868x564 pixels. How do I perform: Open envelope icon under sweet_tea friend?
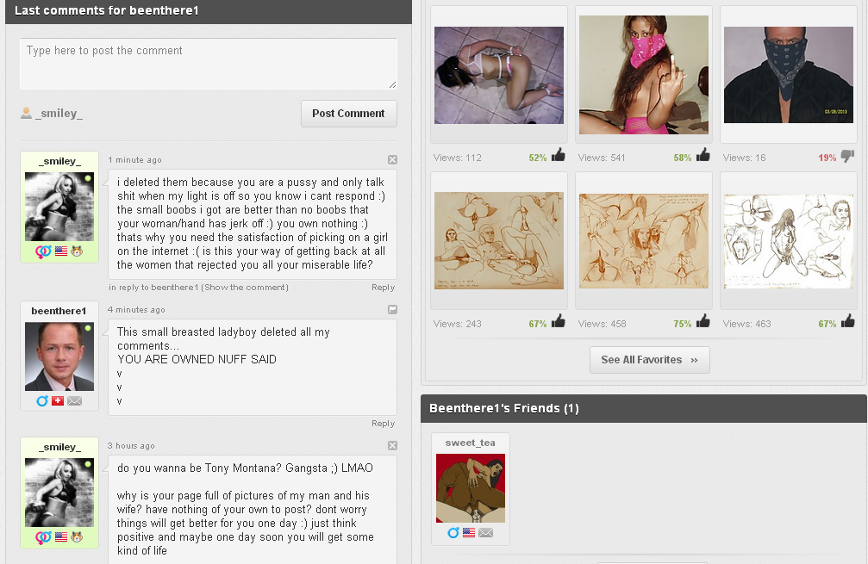click(x=485, y=532)
